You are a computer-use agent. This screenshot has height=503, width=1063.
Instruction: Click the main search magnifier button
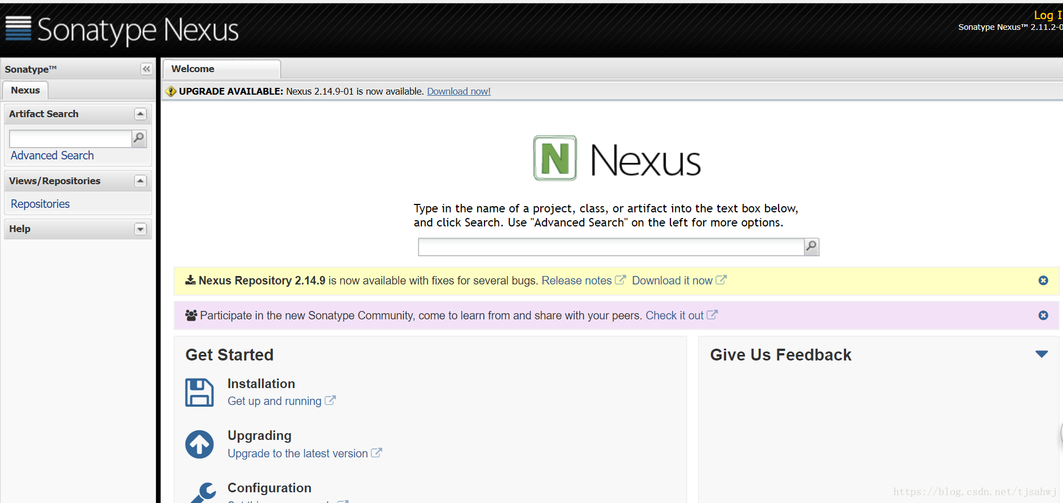point(811,247)
